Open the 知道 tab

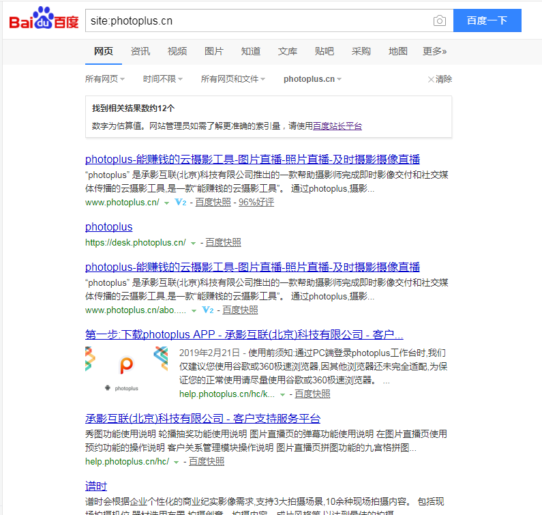[251, 51]
